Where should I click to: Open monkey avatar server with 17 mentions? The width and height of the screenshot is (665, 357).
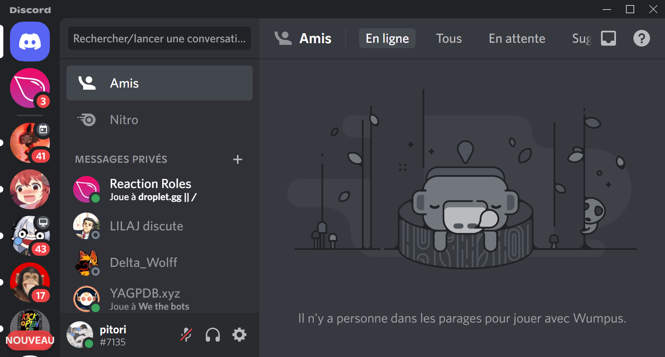point(30,282)
